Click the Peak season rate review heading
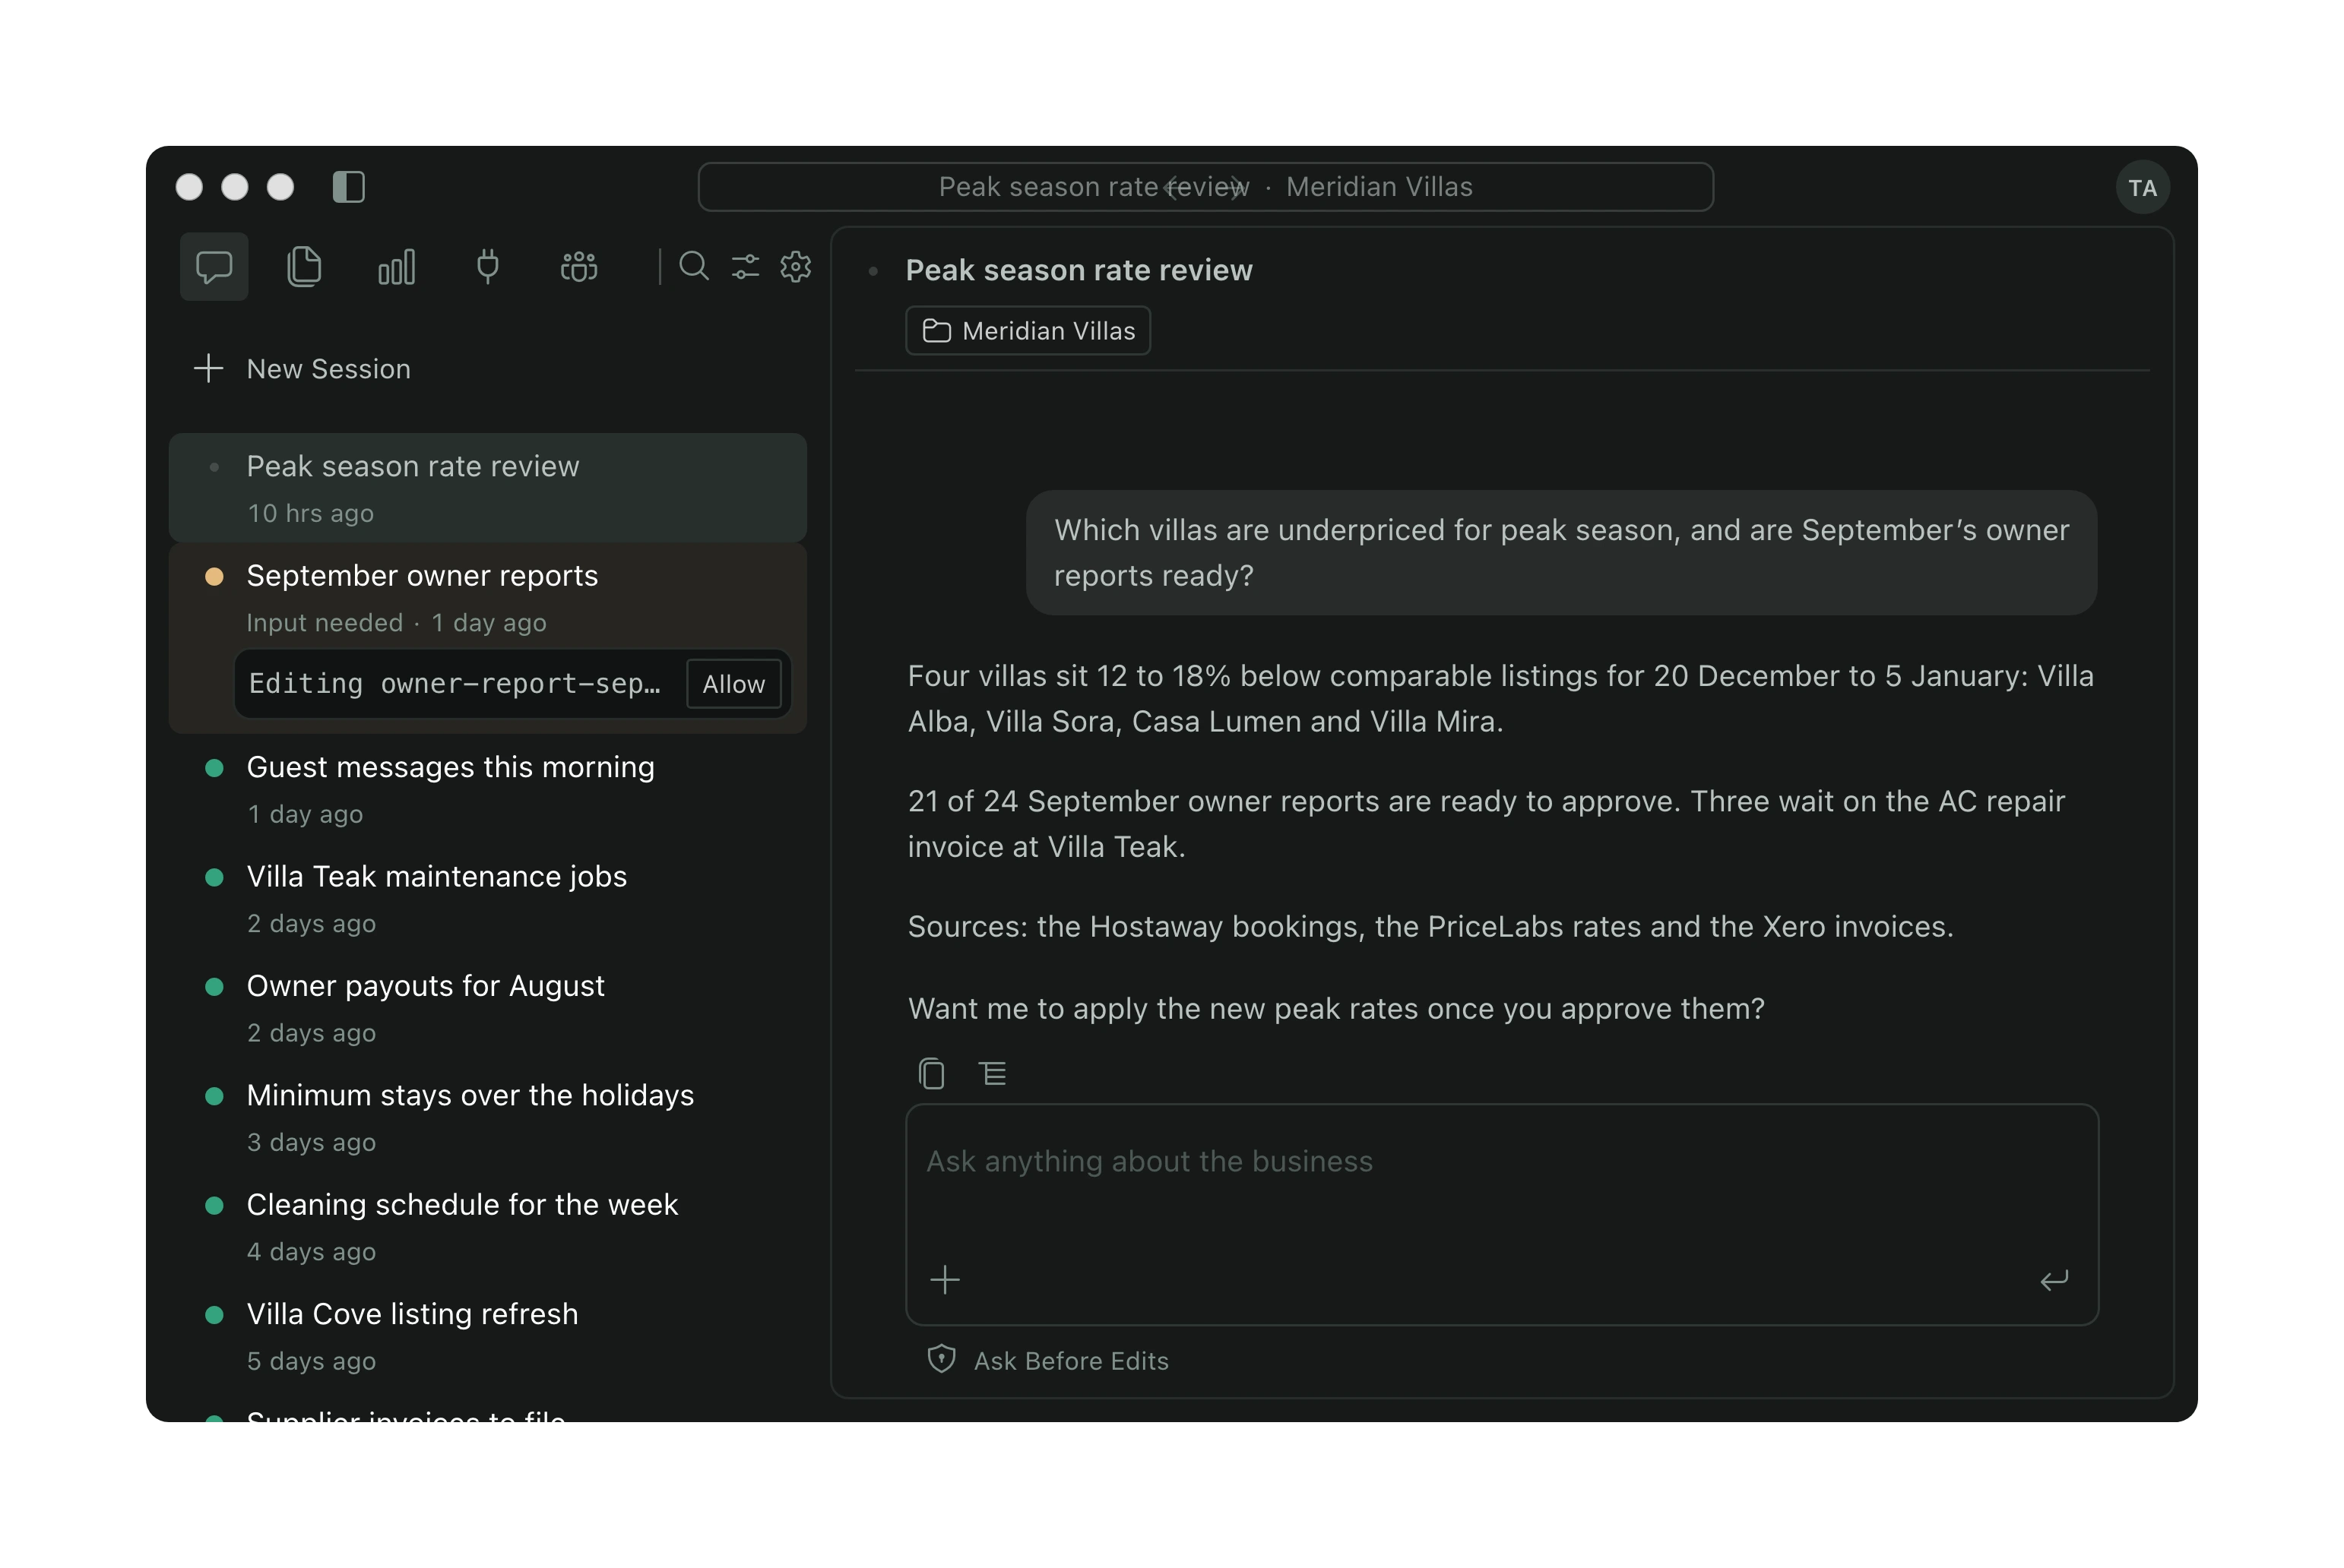Screen dimensions: 2344x1568 [x=1079, y=270]
